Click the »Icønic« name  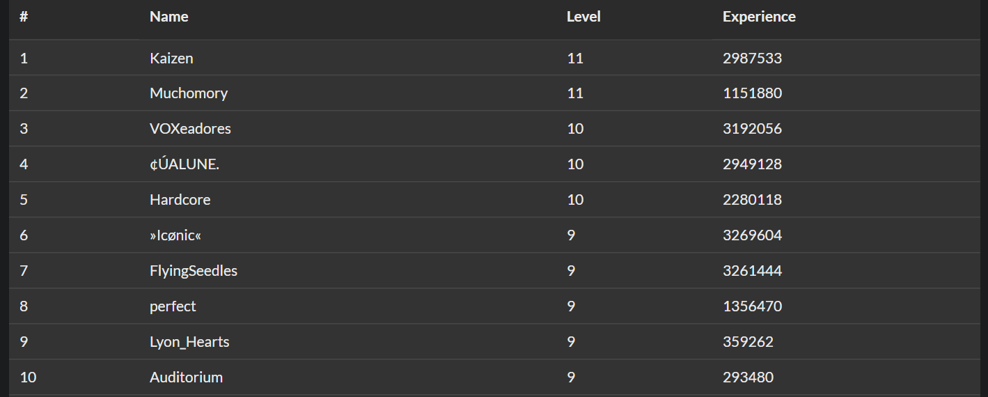pyautogui.click(x=175, y=235)
